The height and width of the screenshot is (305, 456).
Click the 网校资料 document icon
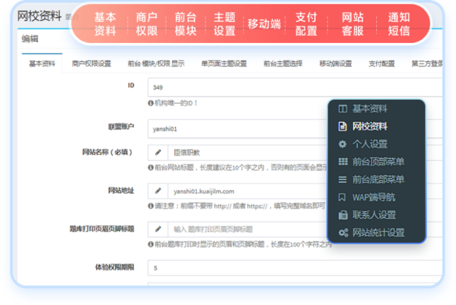[x=342, y=126]
